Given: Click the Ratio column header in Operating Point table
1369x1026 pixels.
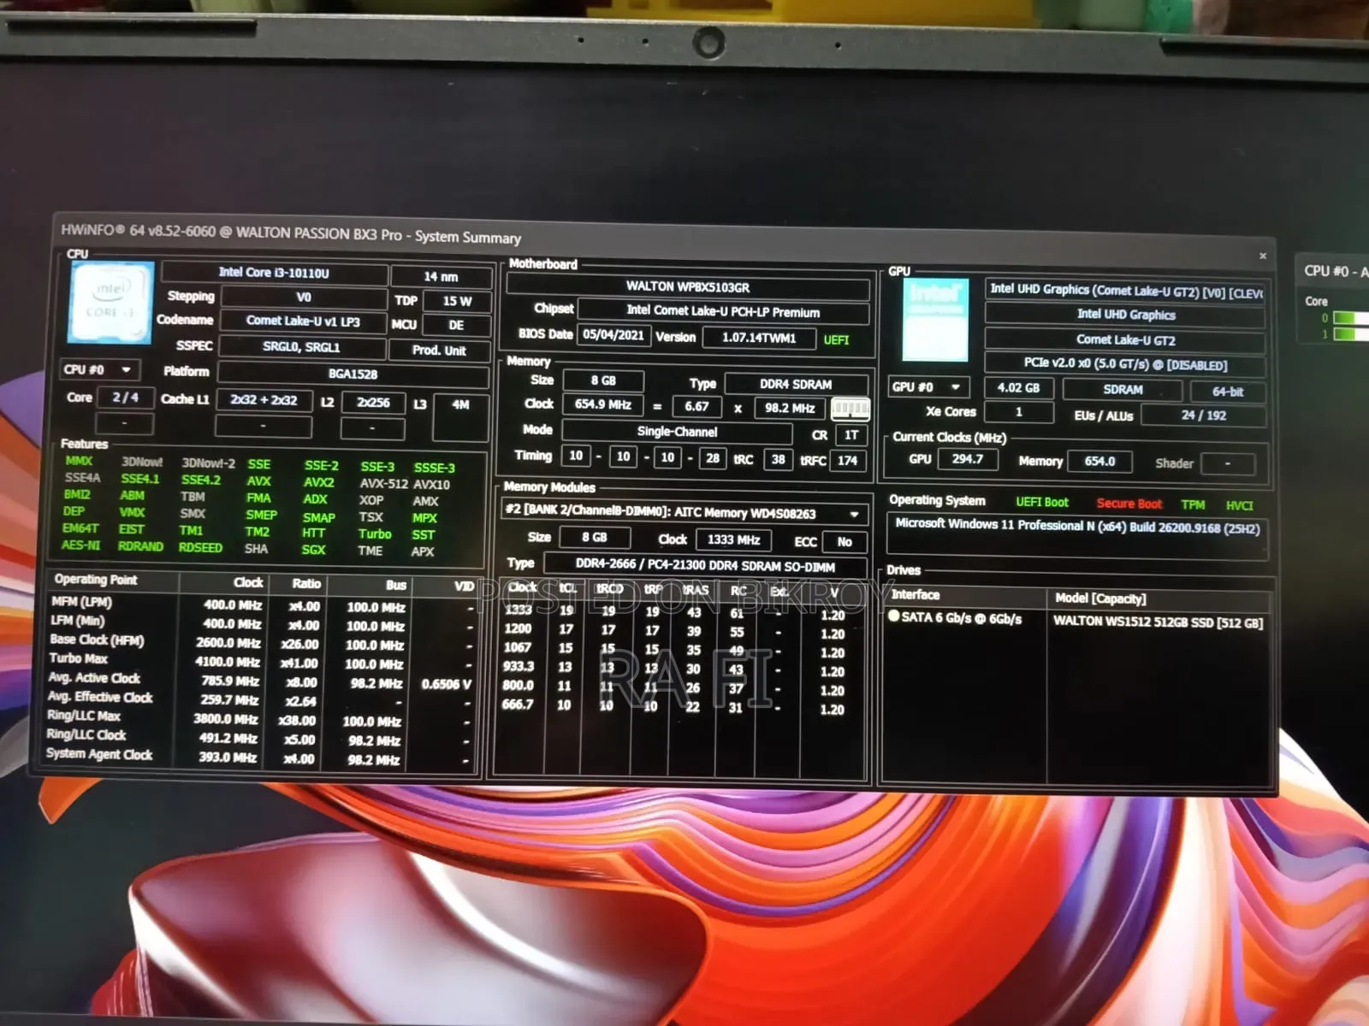Looking at the screenshot, I should pos(305,584).
